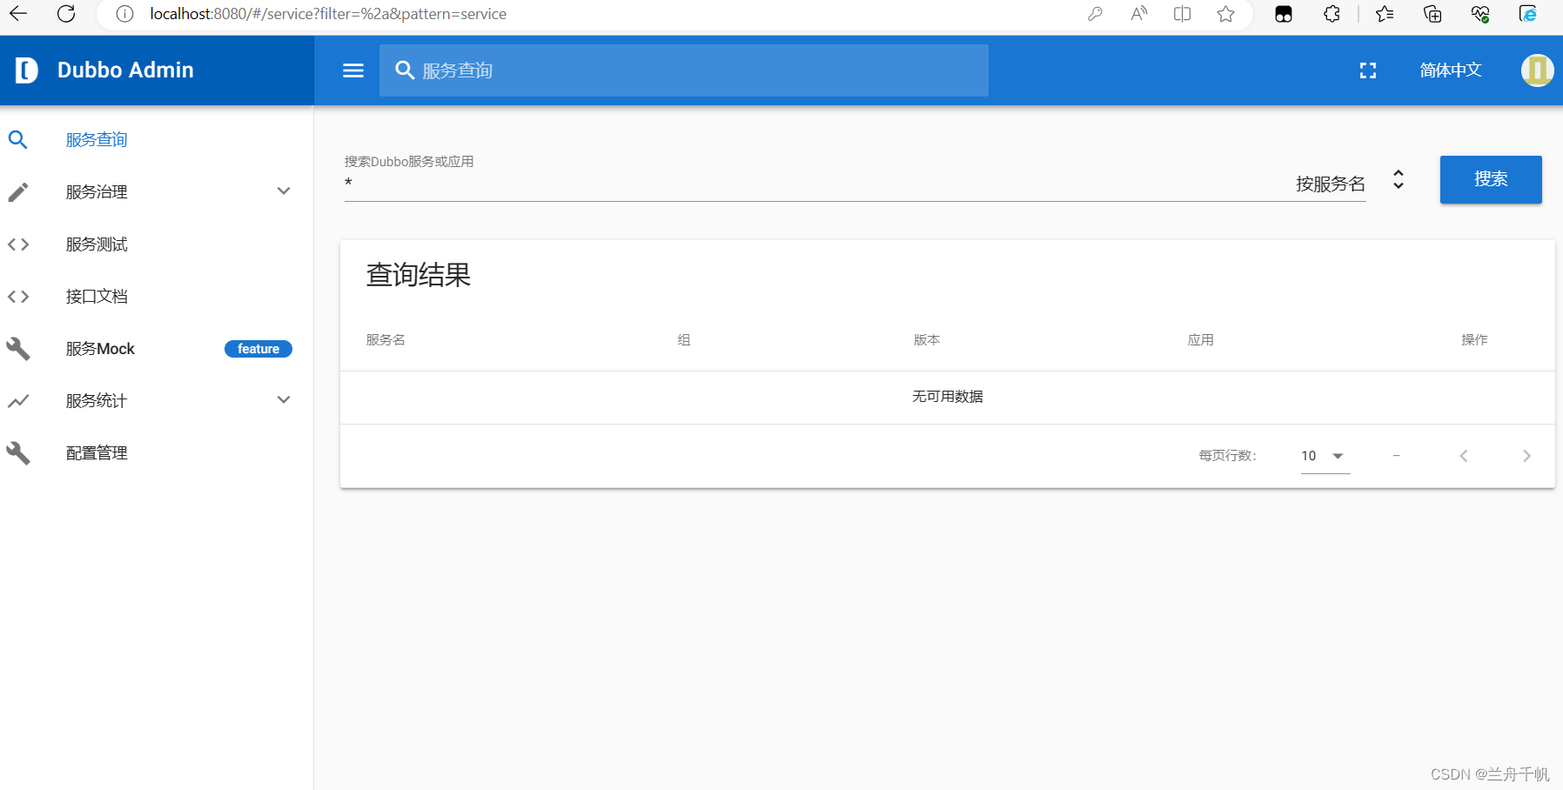1563x790 pixels.
Task: Click the pencil icon beside 服务治理
Action: click(x=18, y=191)
